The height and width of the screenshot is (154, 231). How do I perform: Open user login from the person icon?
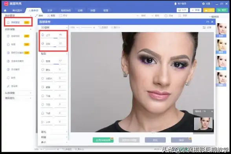pyautogui.click(x=176, y=4)
